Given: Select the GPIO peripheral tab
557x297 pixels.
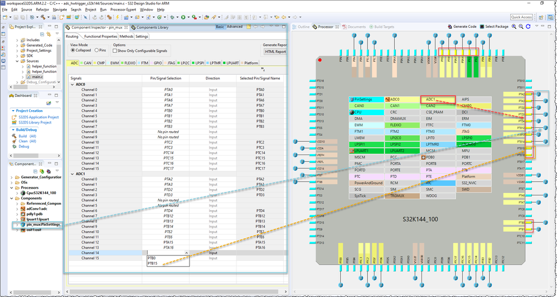Looking at the screenshot, I should tap(157, 63).
